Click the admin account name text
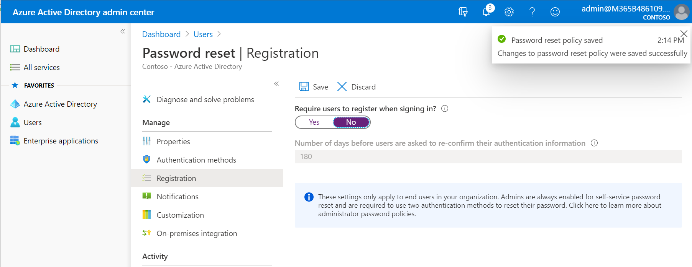692x267 pixels. tap(626, 9)
